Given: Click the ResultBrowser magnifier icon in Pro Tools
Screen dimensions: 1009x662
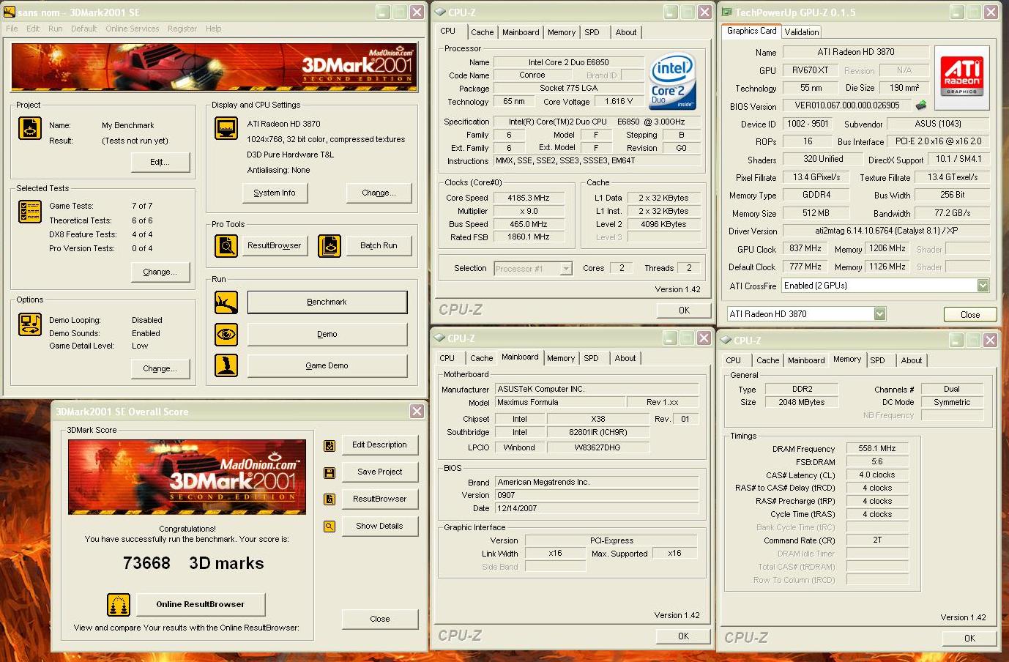Looking at the screenshot, I should tap(226, 246).
